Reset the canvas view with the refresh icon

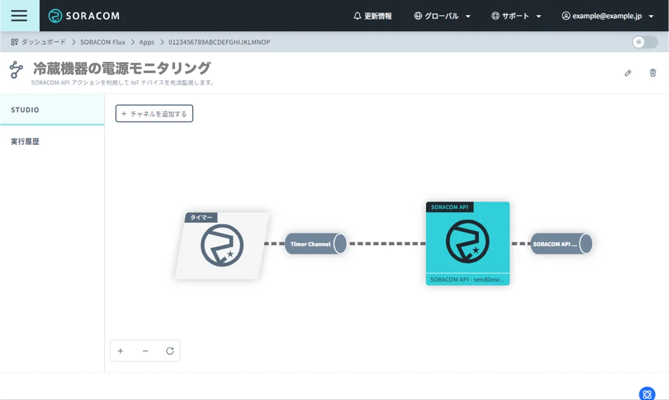coord(170,351)
